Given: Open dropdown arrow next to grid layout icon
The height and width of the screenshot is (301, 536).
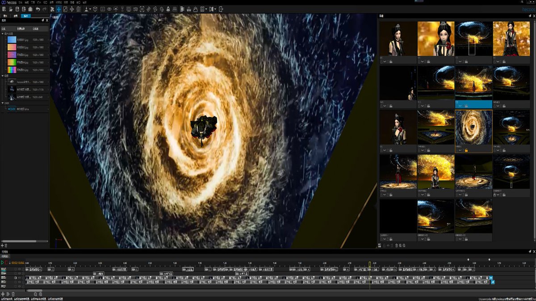Looking at the screenshot, I should [206, 9].
